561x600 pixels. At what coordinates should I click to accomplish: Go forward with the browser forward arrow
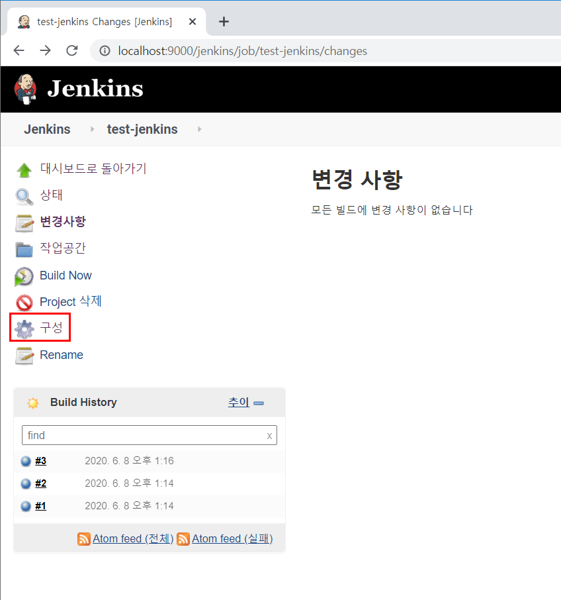pos(45,50)
